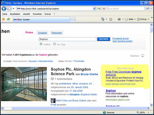The width and height of the screenshot is (154, 115).
Task: Click the vertical scrollbar up arrow
Action: pos(151,25)
